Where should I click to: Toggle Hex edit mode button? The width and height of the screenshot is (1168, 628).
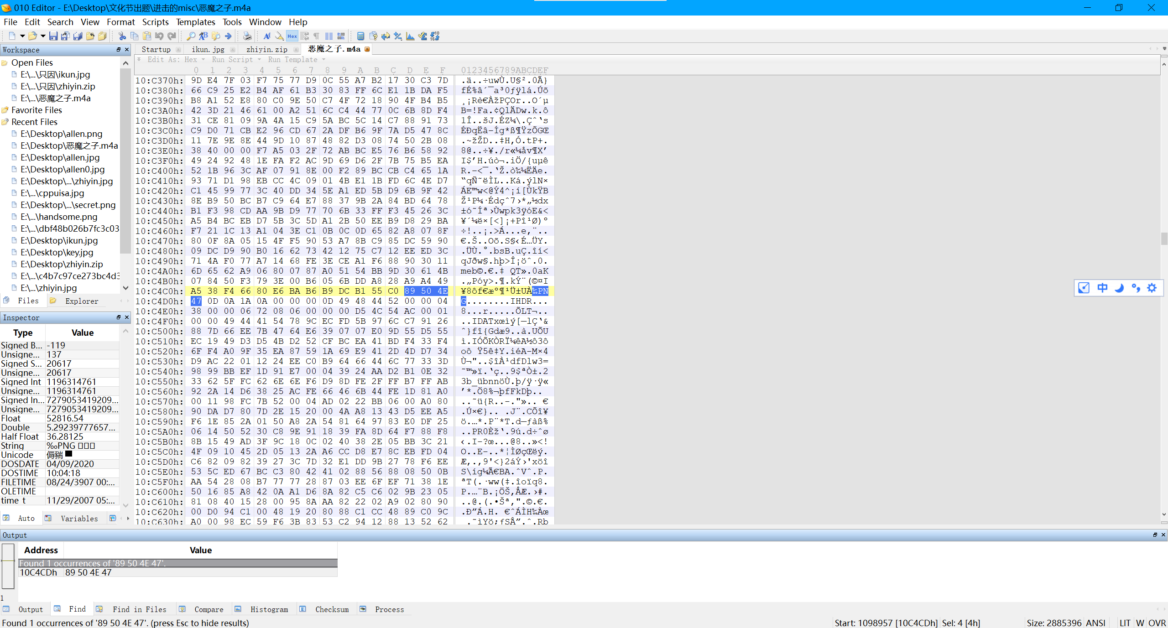[292, 36]
